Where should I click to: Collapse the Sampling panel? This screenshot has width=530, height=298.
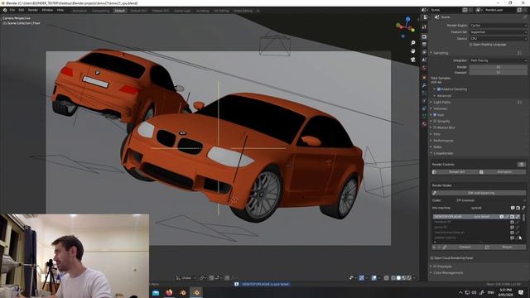440,53
